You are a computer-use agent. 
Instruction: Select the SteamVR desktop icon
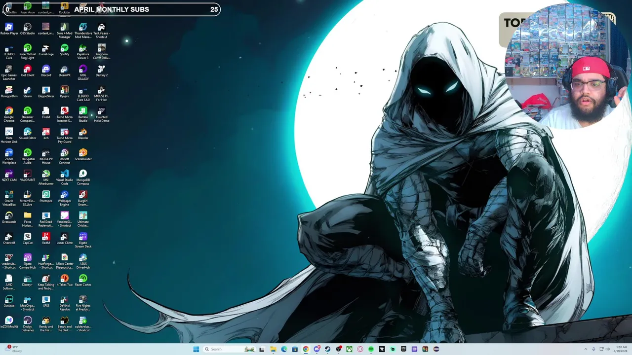[x=64, y=71]
